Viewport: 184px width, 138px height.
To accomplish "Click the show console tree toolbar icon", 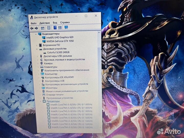I will coord(43,28).
